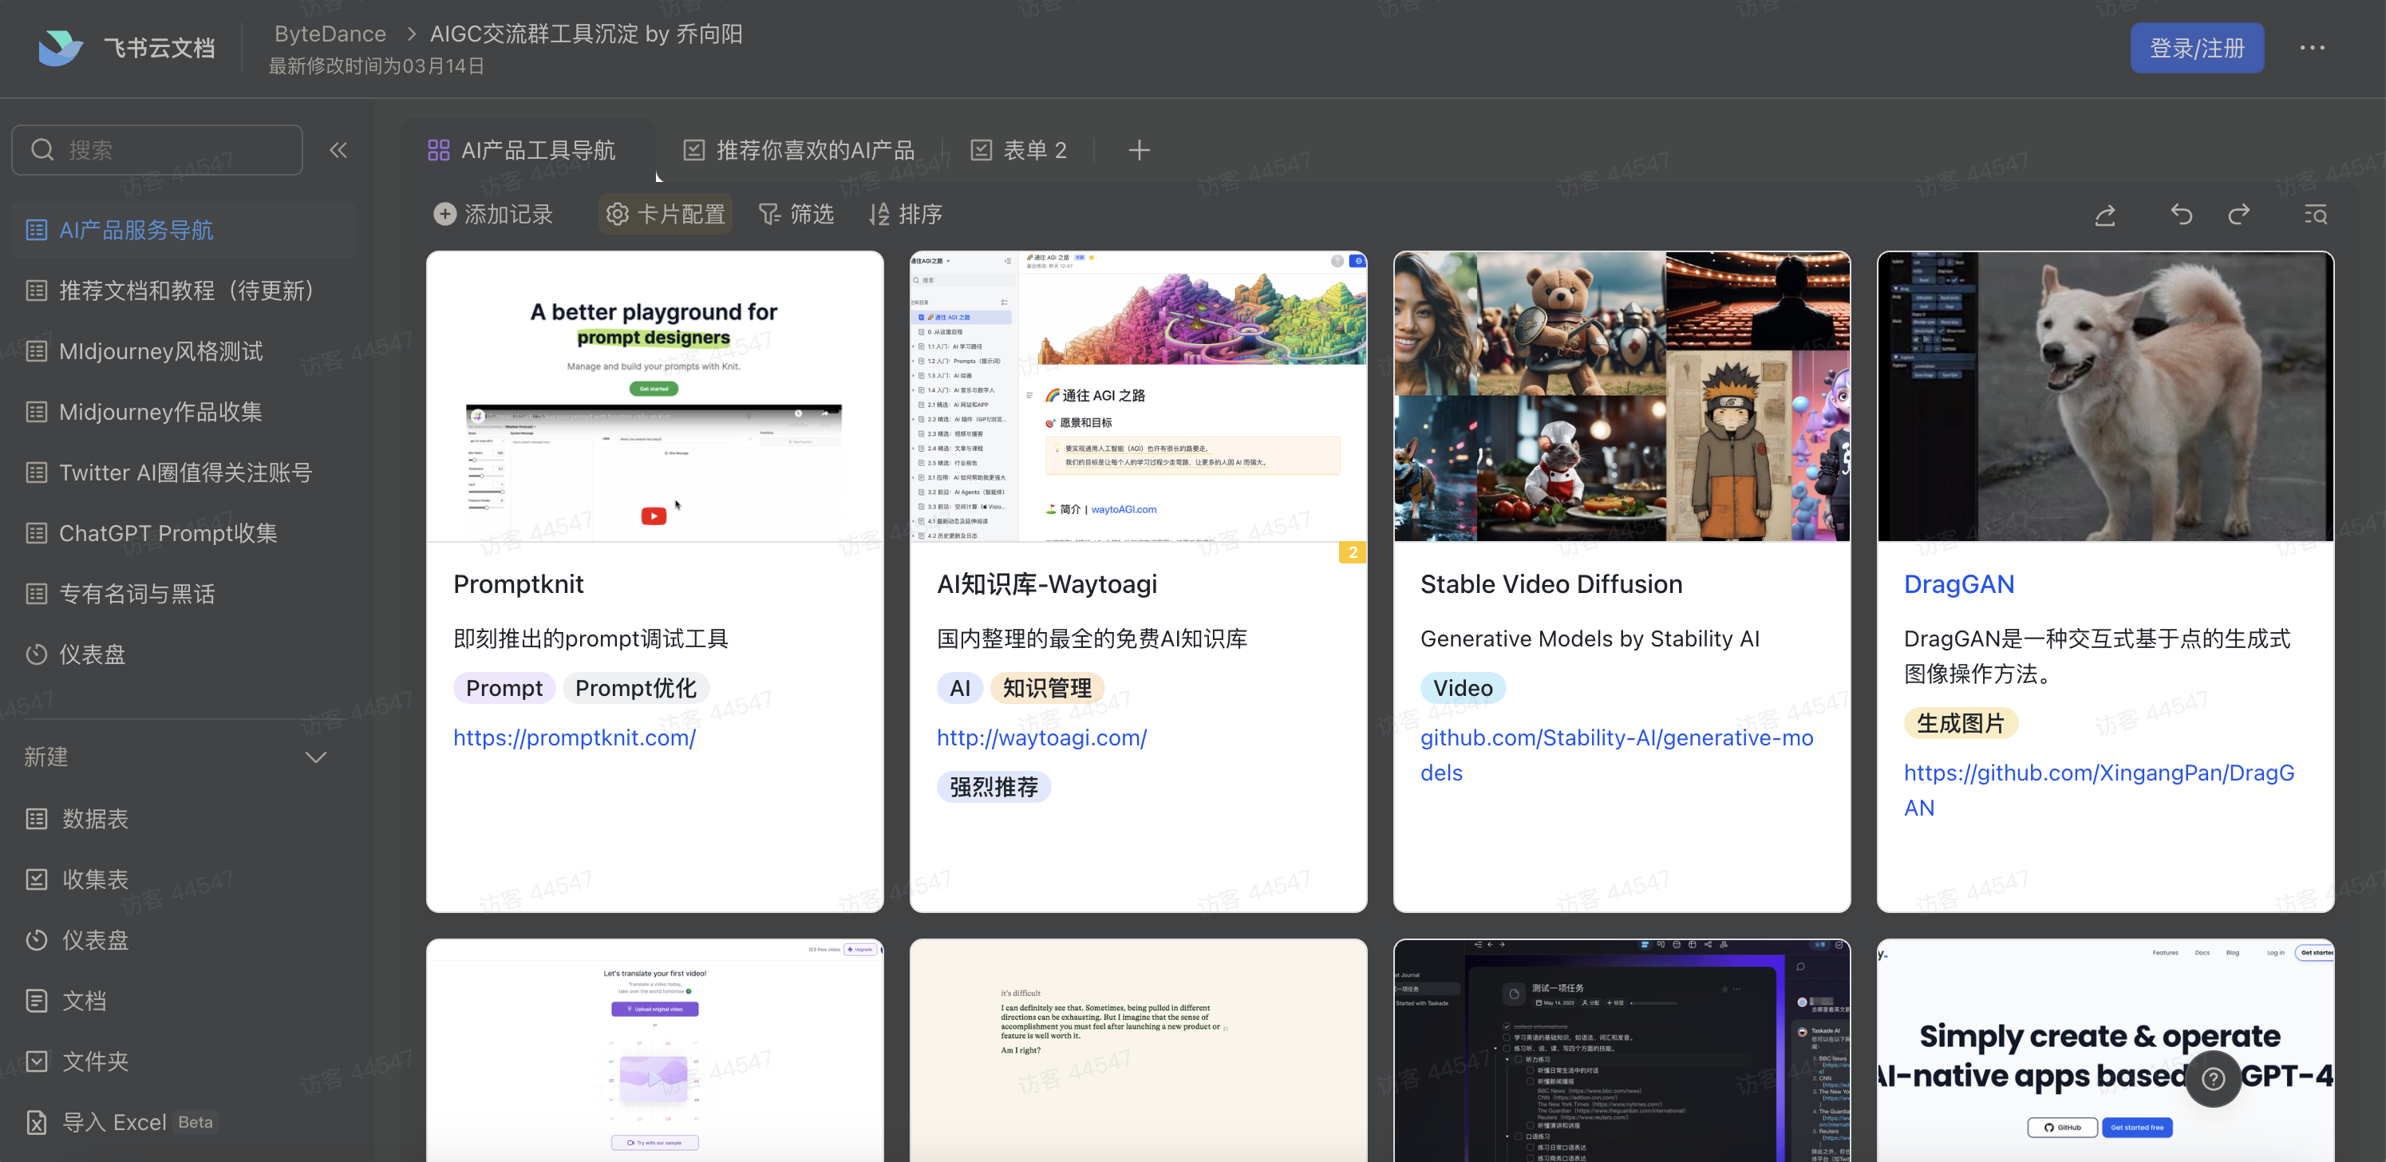Switch to 表单 2 tab
Image resolution: width=2386 pixels, height=1162 pixels.
pyautogui.click(x=1018, y=150)
